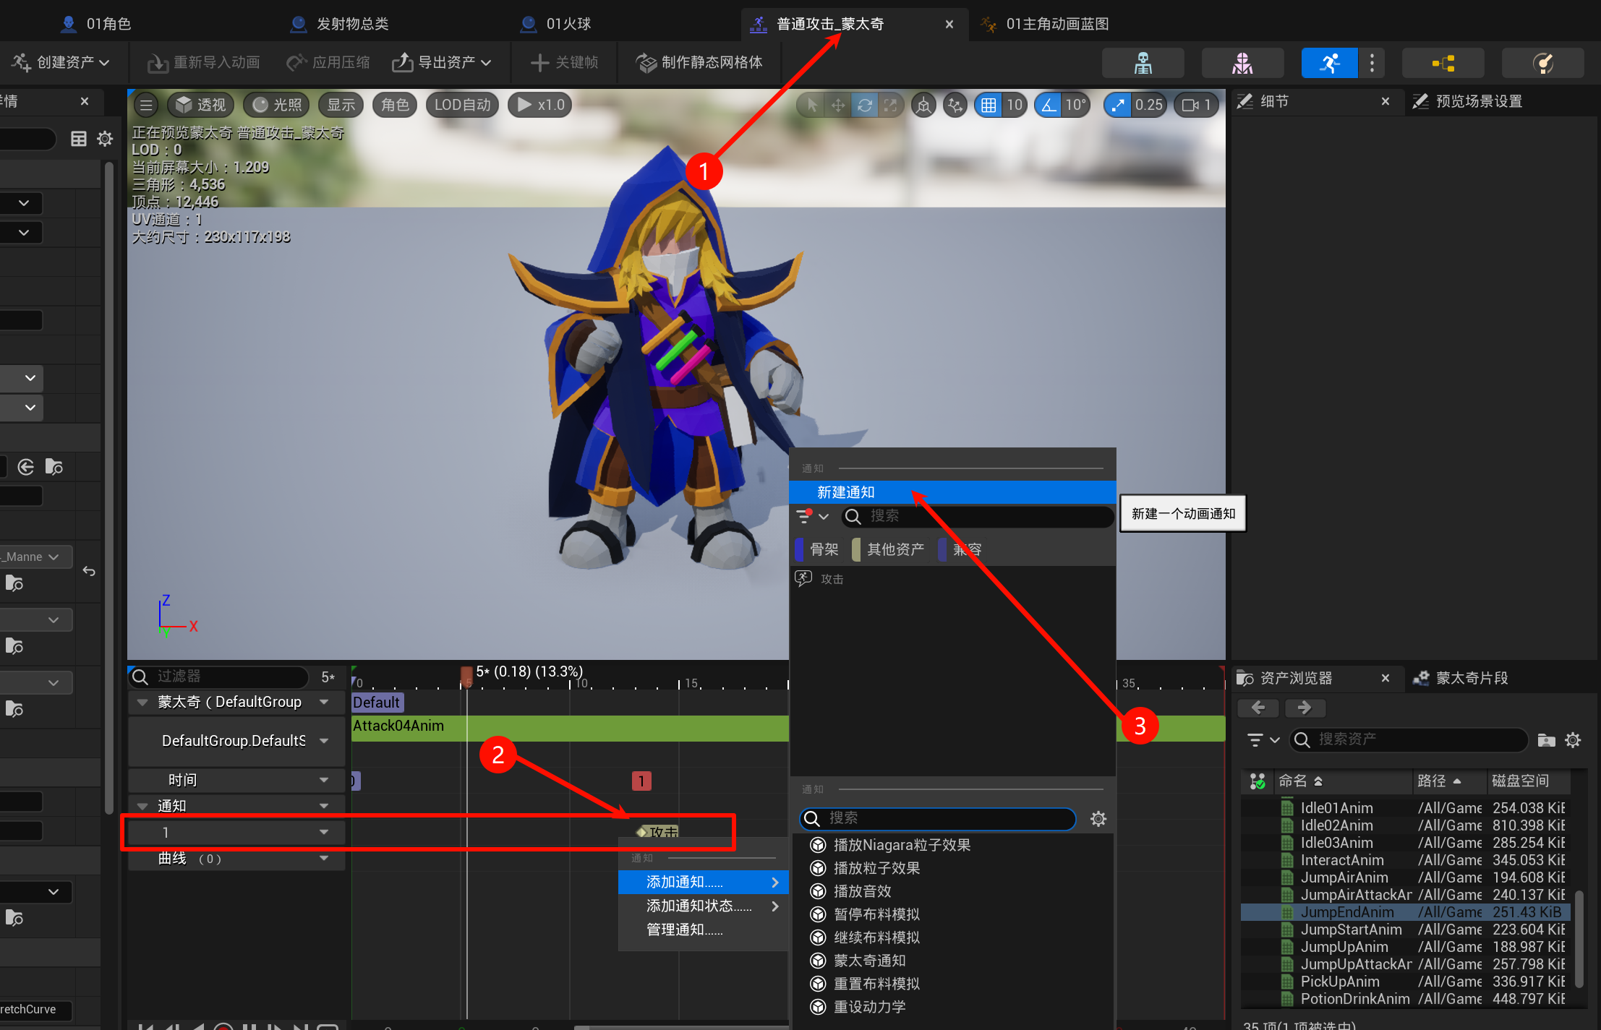The width and height of the screenshot is (1601, 1030).
Task: Choose 播放音效 notify option
Action: coord(862,891)
